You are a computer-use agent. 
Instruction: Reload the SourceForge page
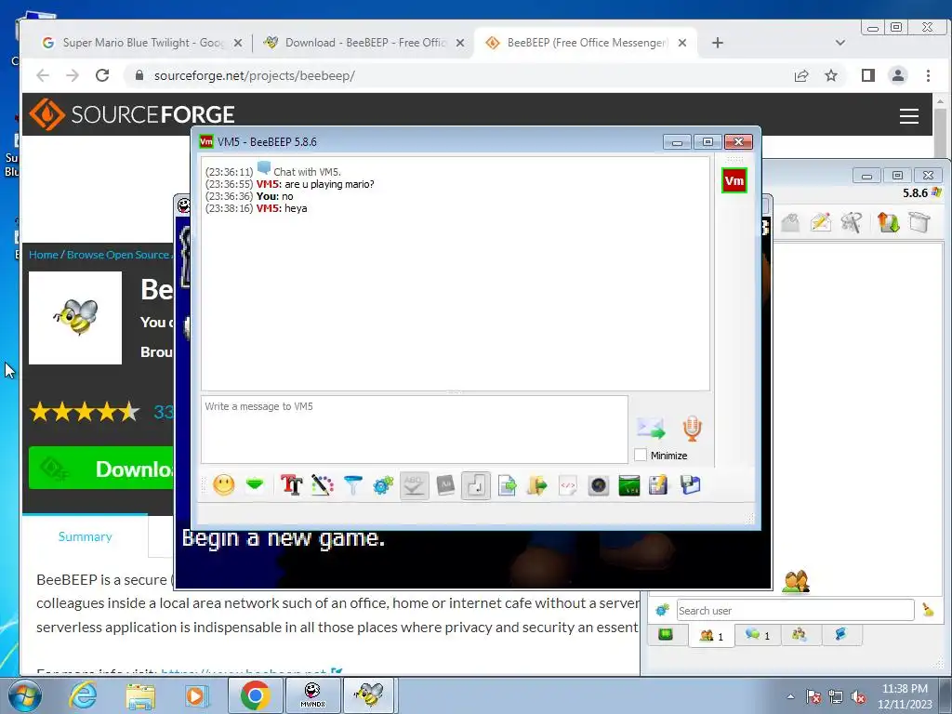point(102,75)
